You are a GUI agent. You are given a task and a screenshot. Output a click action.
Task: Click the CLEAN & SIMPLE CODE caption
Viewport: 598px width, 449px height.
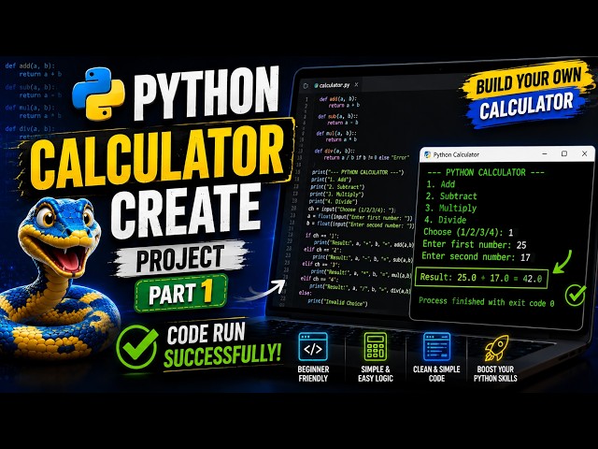(436, 374)
